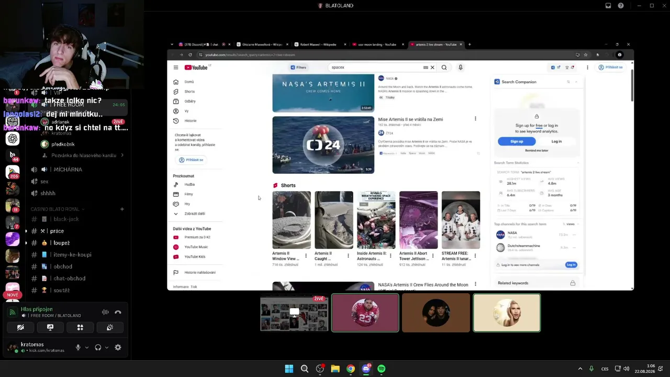670x377 pixels.
Task: Show hidden system tray icons
Action: [x=580, y=369]
